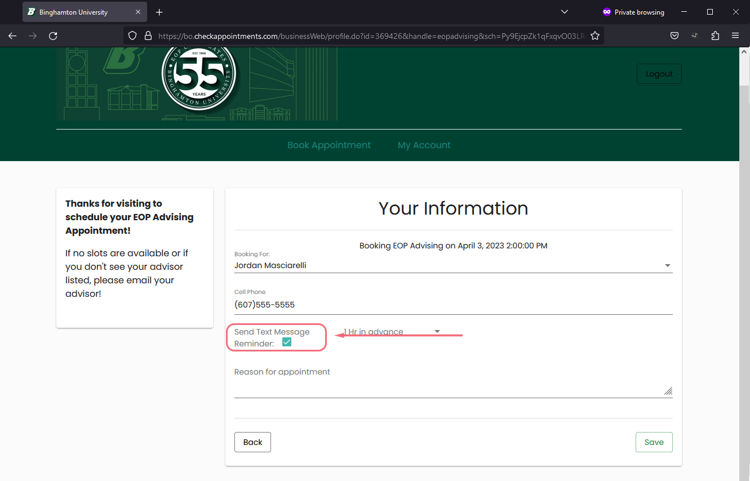Open the Pocket save icon

click(674, 35)
